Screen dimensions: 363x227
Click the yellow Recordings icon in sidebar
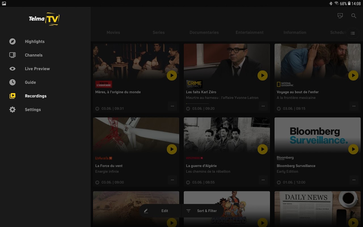[12, 96]
